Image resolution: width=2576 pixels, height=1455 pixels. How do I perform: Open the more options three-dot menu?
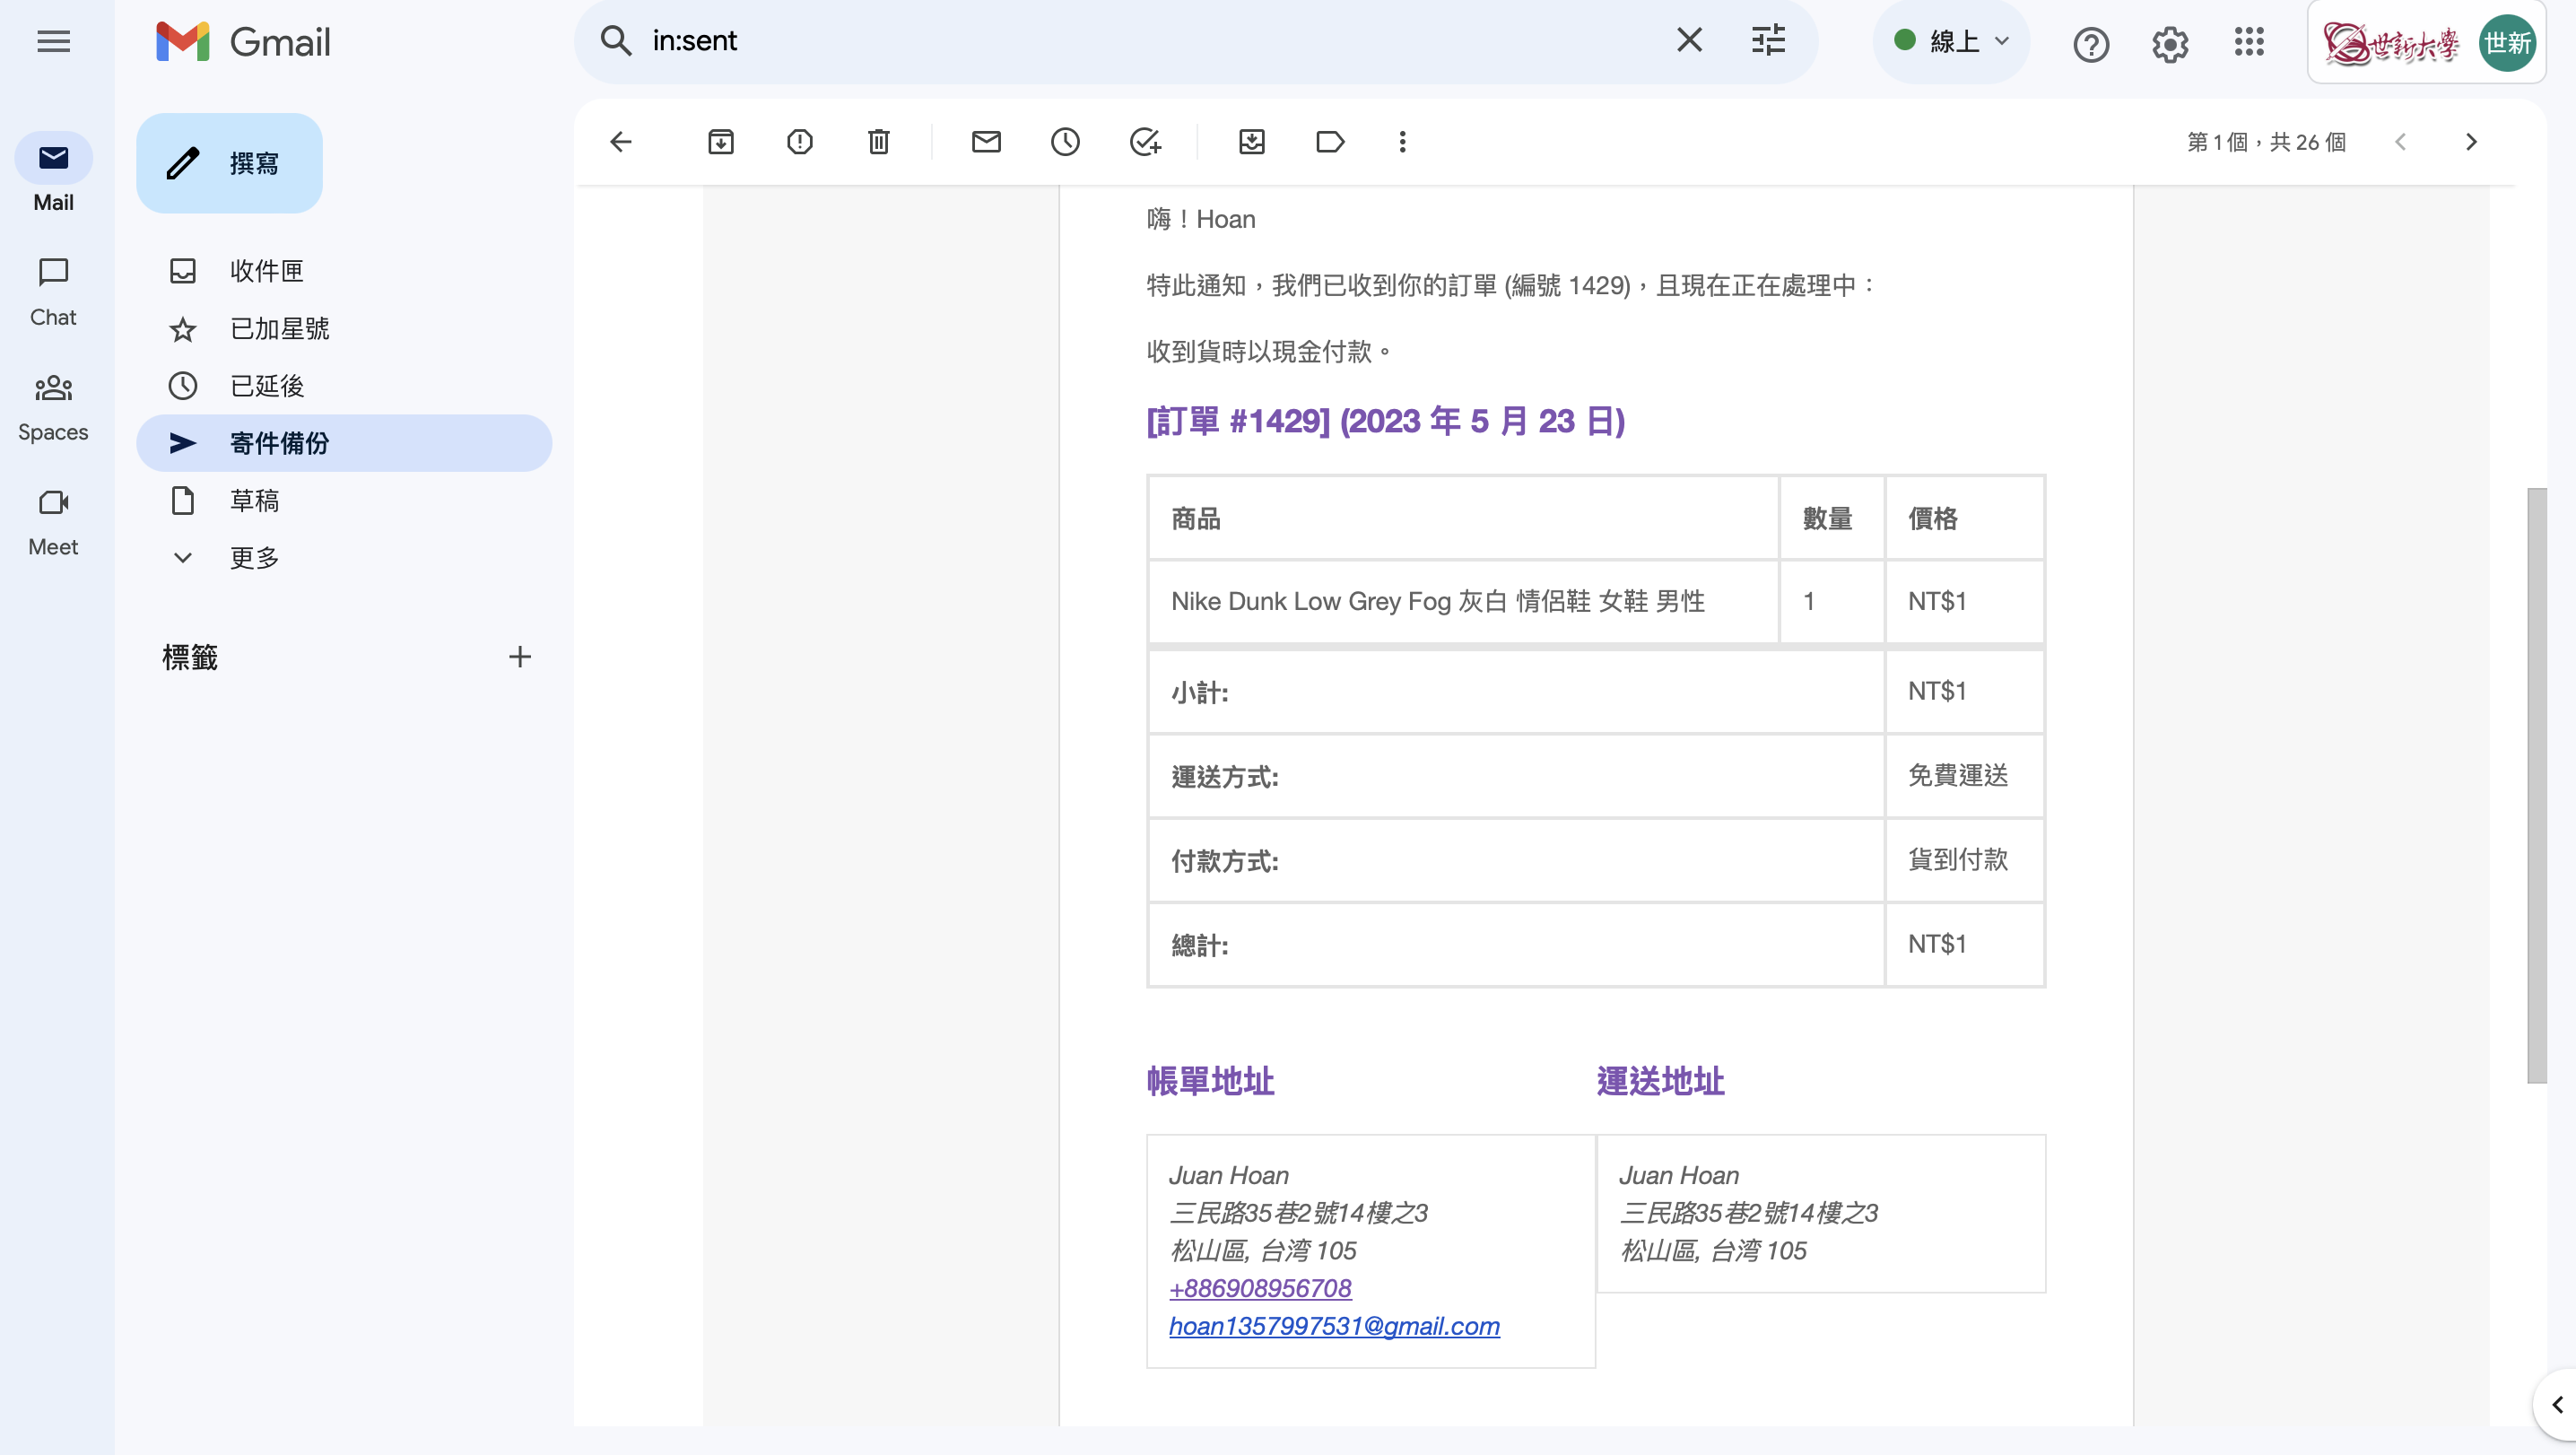tap(1402, 142)
